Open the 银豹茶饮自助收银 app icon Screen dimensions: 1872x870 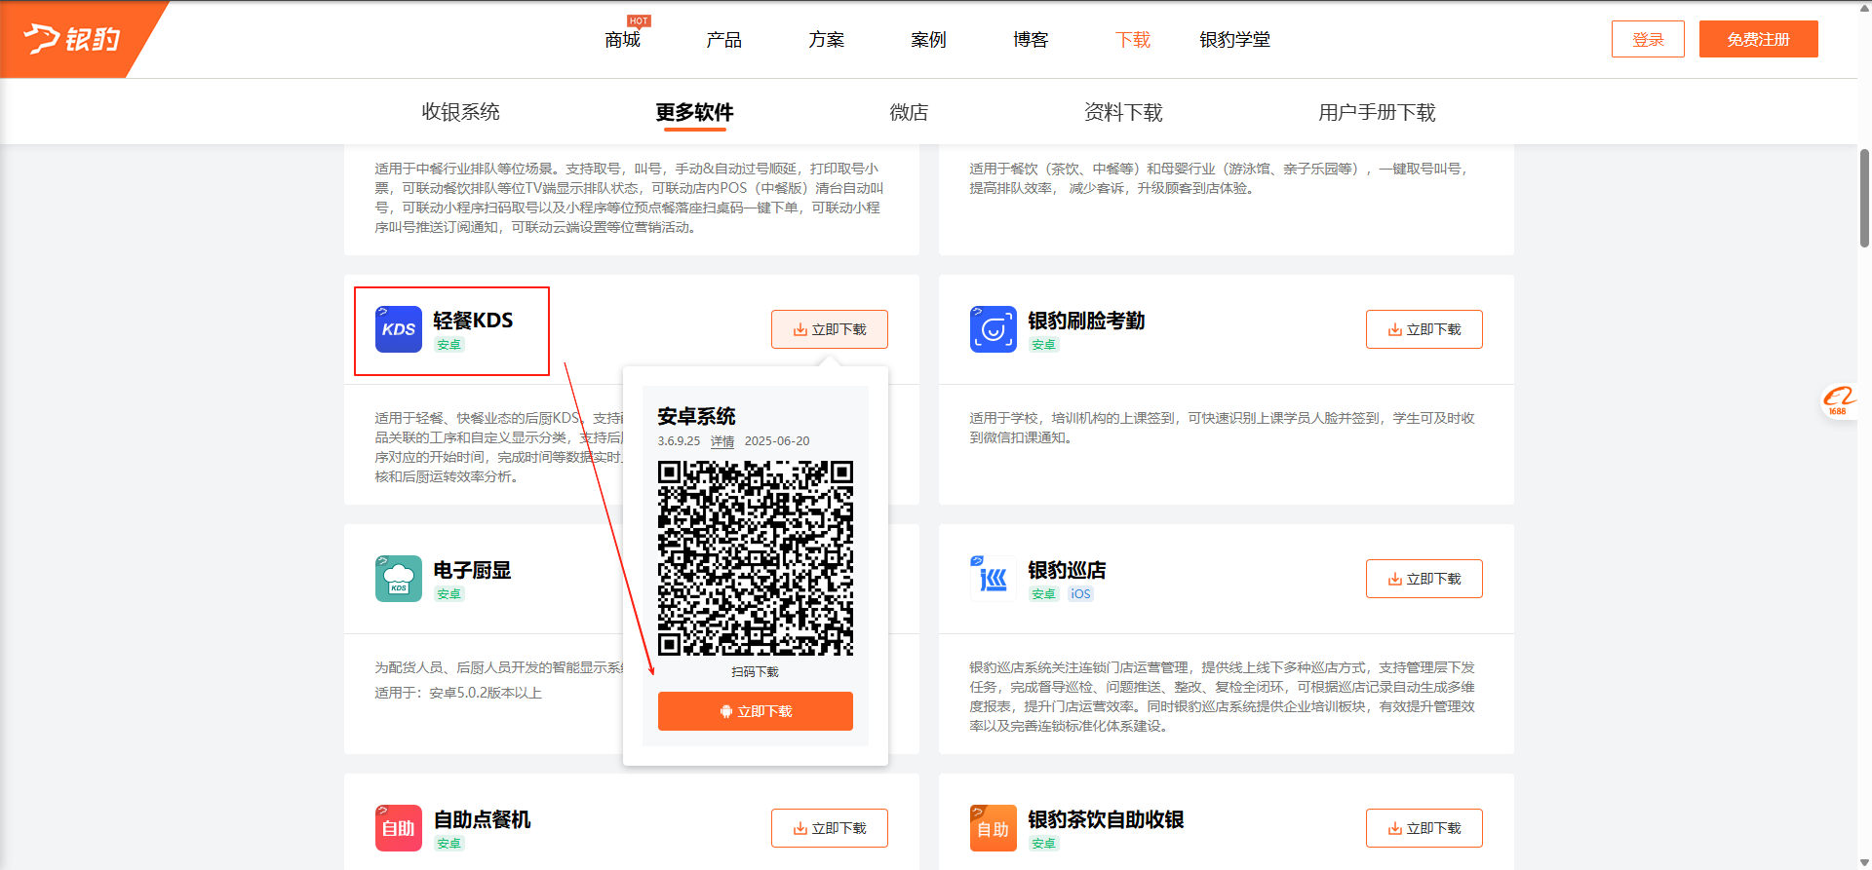click(x=994, y=828)
